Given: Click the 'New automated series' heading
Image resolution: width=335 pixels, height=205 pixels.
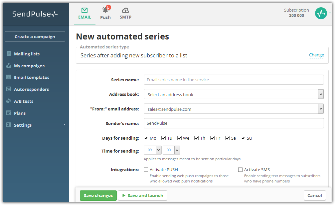Looking at the screenshot, I should [122, 36].
